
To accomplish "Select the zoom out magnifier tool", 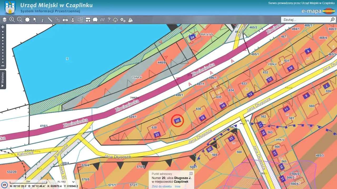I will 20,20.
